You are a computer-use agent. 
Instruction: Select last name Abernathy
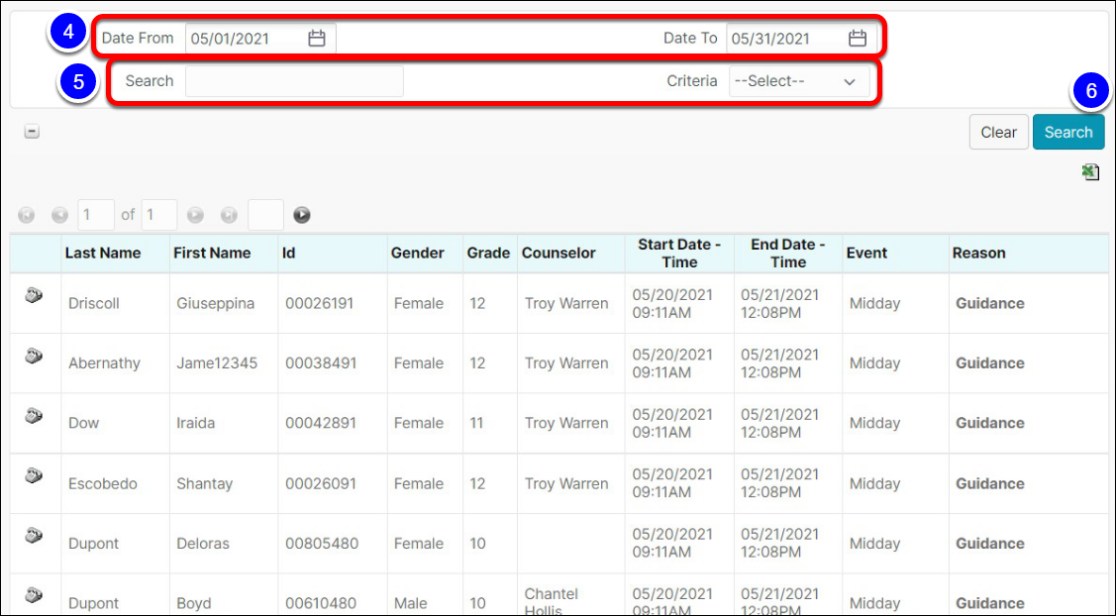(104, 363)
